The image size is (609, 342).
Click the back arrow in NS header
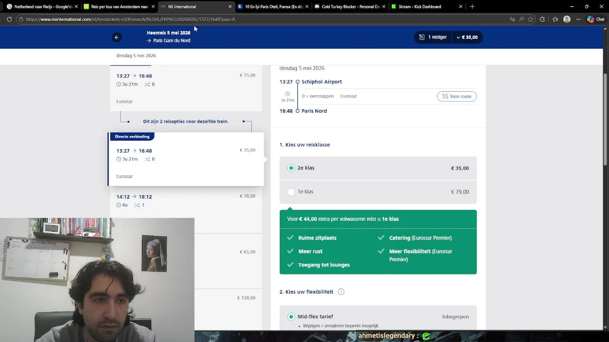(x=117, y=37)
